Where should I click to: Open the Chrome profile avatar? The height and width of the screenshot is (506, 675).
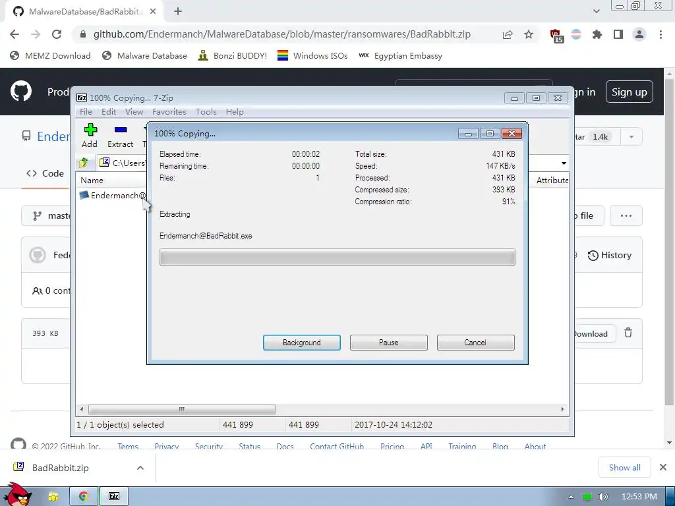click(639, 34)
